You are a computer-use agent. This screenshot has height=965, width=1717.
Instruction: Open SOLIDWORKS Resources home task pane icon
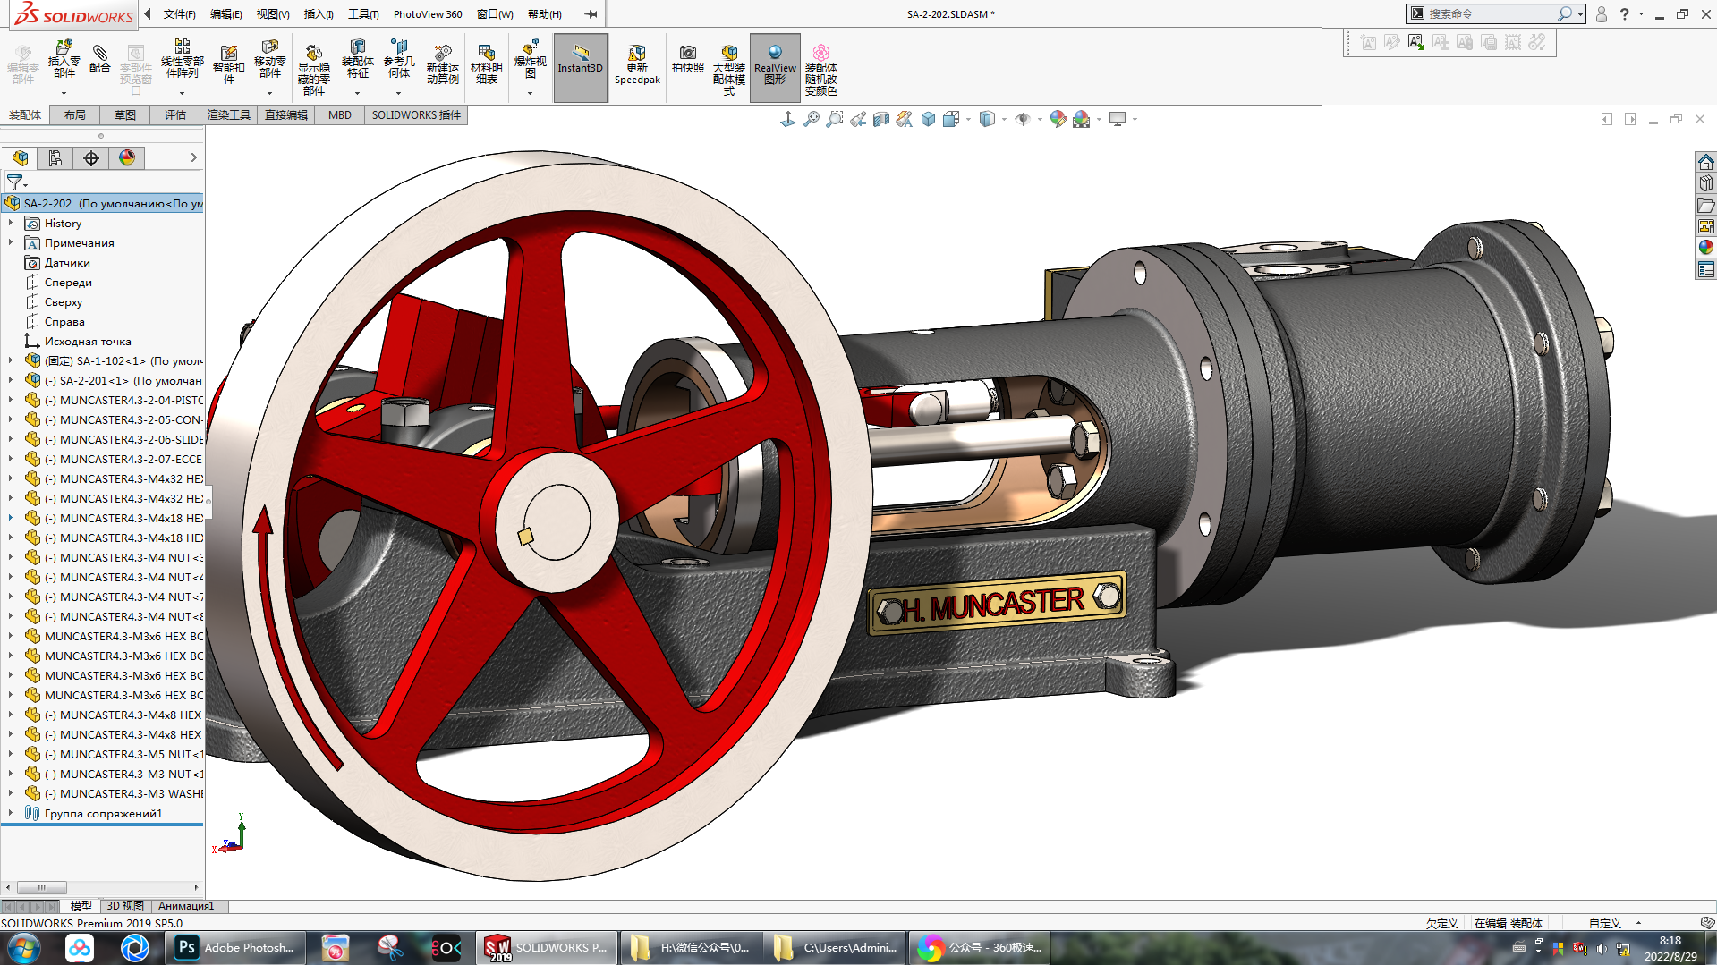(1705, 162)
